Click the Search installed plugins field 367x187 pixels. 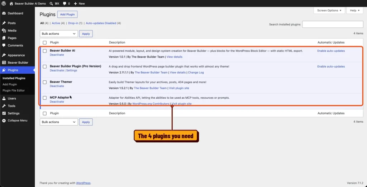tap(333, 24)
